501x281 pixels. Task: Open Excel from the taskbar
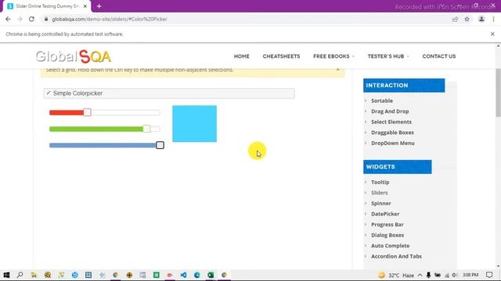(x=211, y=275)
